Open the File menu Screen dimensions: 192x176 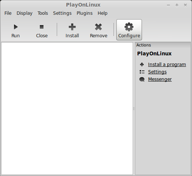(x=8, y=13)
